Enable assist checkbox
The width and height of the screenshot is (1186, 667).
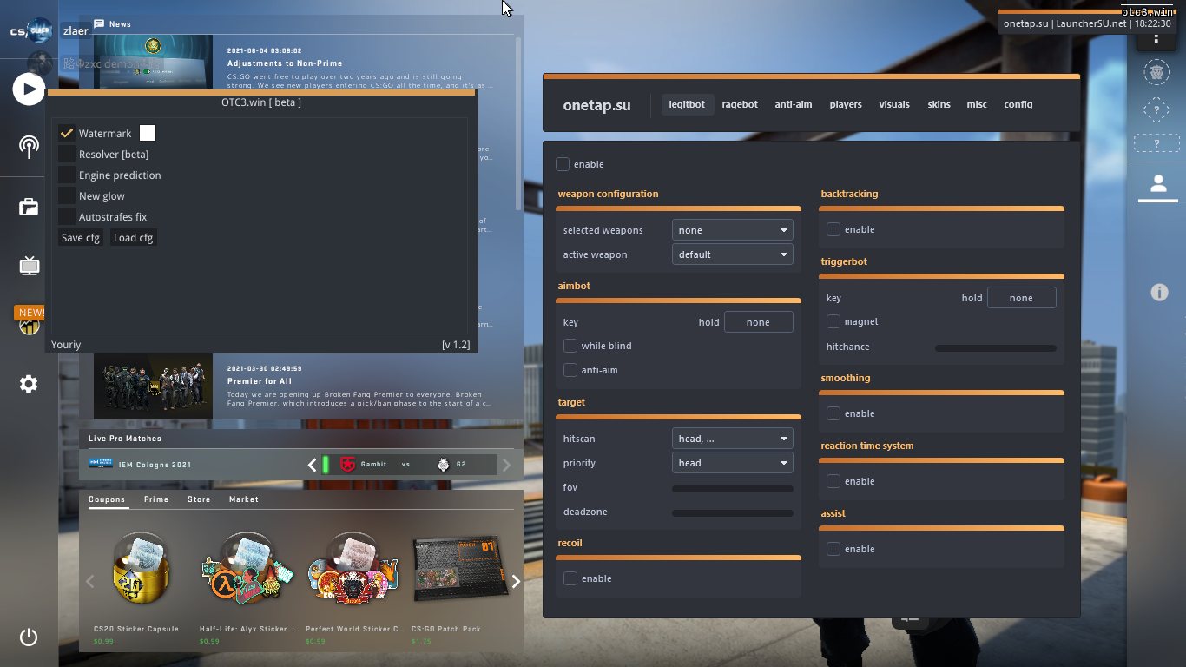click(833, 549)
